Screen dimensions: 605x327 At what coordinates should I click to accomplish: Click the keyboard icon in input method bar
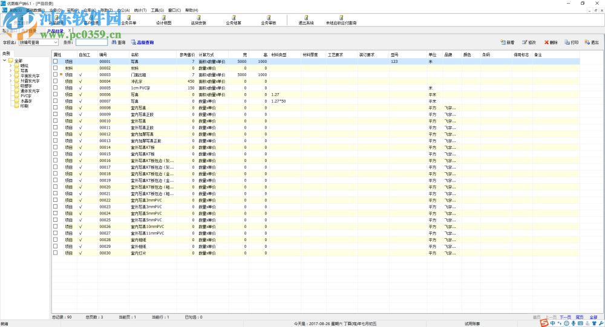(x=581, y=323)
